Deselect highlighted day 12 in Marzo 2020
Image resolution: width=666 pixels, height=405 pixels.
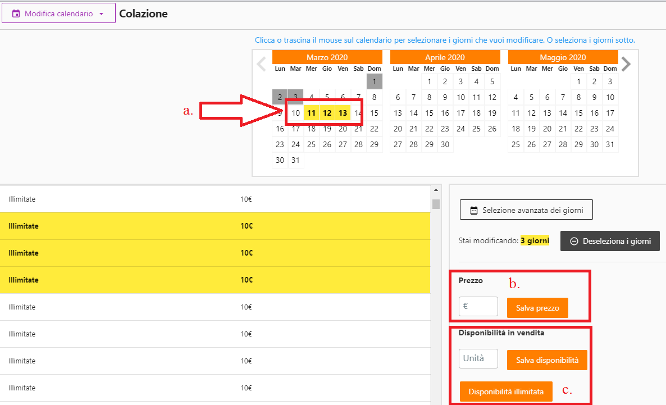(x=327, y=113)
